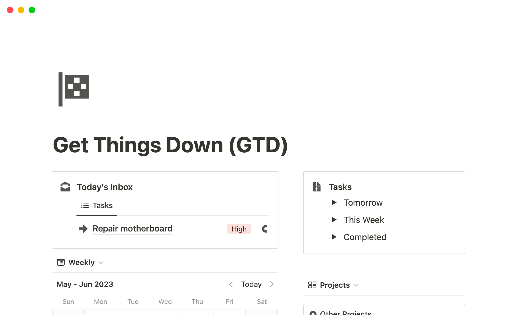Click the checkered flag page icon
The image size is (517, 323).
pyautogui.click(x=74, y=89)
